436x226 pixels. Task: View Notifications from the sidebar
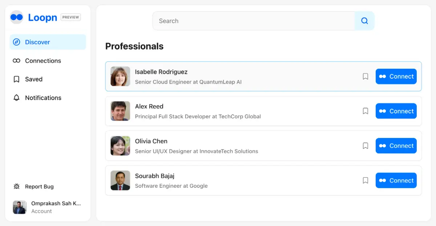[43, 98]
